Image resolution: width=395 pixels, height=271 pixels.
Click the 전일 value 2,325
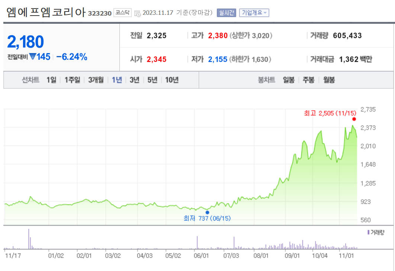[157, 35]
